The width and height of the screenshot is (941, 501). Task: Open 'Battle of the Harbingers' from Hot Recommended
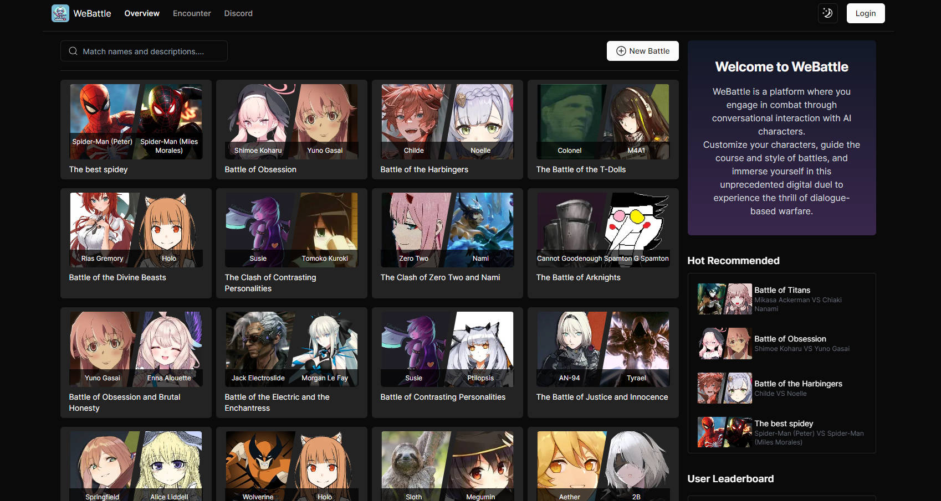tap(781, 388)
